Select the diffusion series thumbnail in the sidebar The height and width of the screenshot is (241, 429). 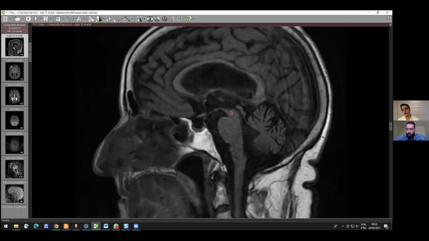tap(15, 120)
